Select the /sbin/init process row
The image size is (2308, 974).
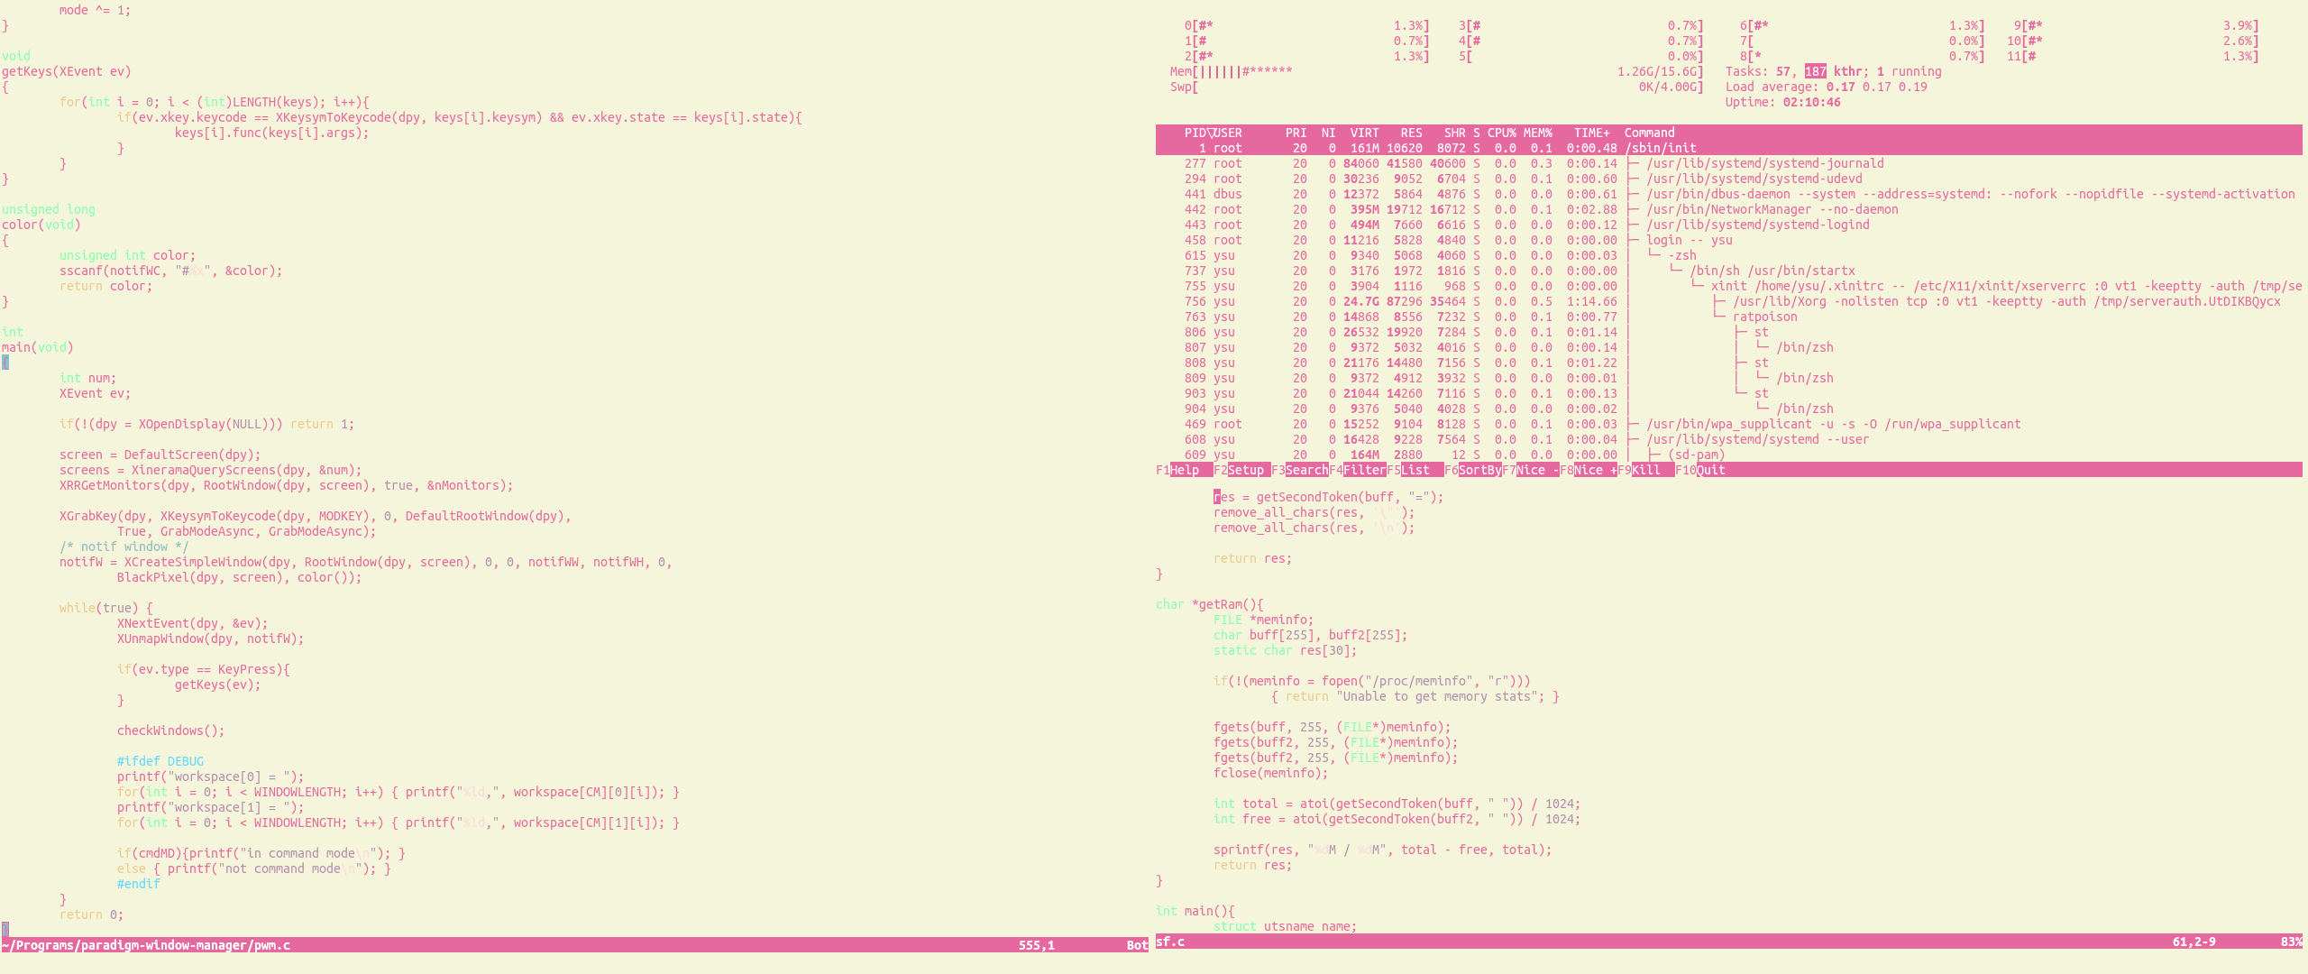click(1728, 148)
